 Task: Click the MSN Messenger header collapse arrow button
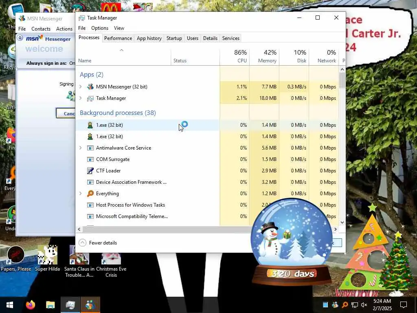[20, 38]
